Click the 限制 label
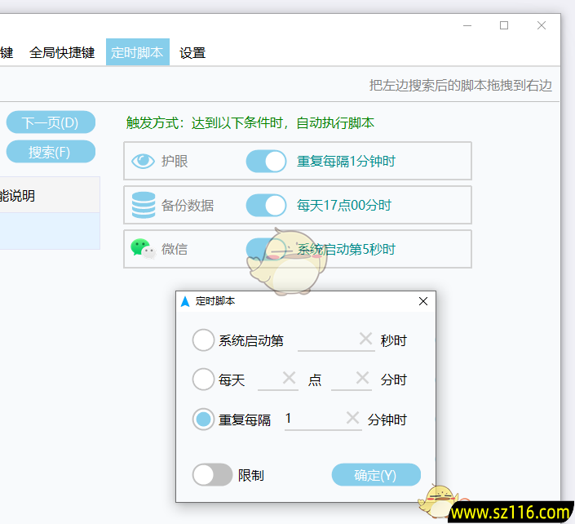Screen dimensions: 575x524 pyautogui.click(x=251, y=475)
